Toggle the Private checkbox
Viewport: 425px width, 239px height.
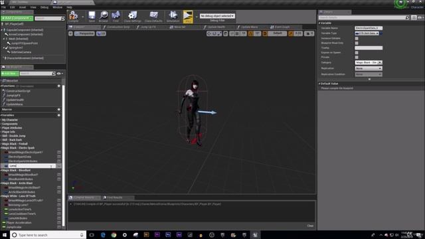[357, 57]
